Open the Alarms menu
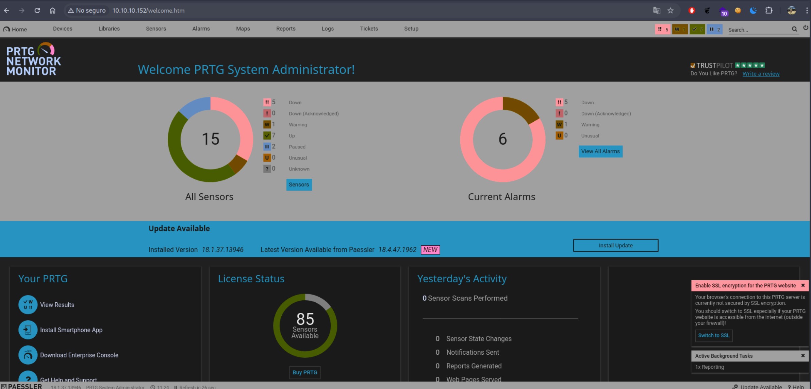 (x=201, y=29)
